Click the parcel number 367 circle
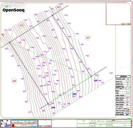 click(x=58, y=7)
